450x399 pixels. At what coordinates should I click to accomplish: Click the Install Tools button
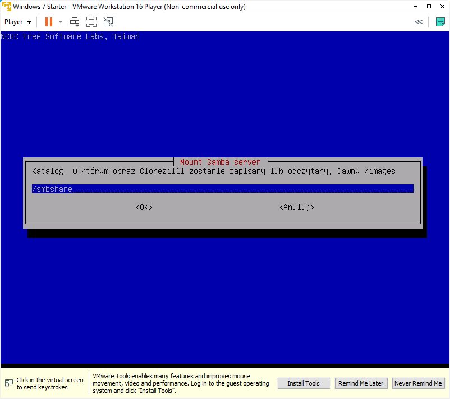coord(303,383)
